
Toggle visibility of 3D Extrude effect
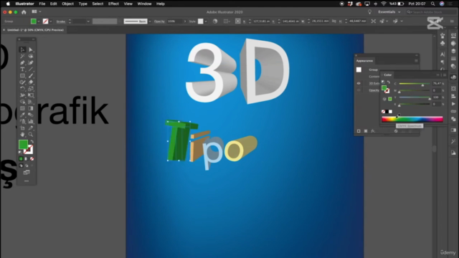tap(359, 83)
